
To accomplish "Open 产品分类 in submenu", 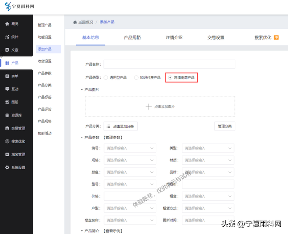I will click(45, 85).
